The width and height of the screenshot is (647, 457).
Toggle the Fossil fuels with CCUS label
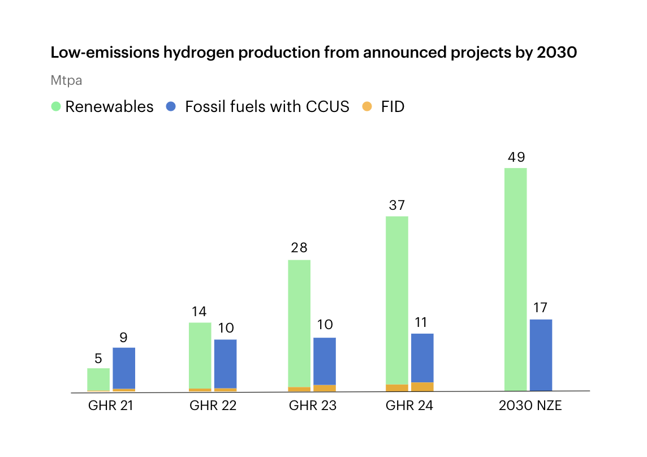pyautogui.click(x=267, y=106)
